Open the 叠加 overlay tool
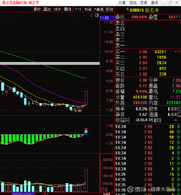181x195 pixels. (47, 9)
